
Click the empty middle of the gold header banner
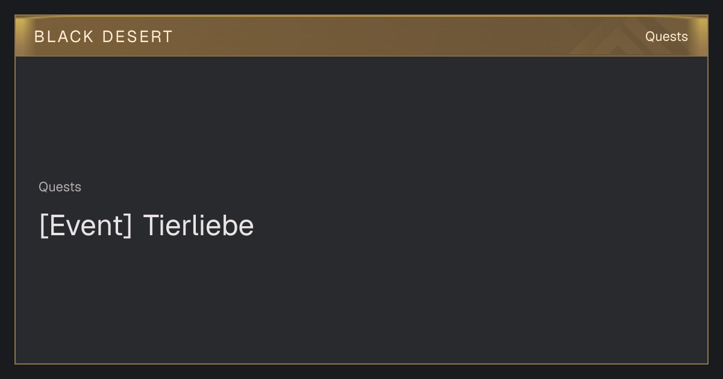(x=361, y=36)
